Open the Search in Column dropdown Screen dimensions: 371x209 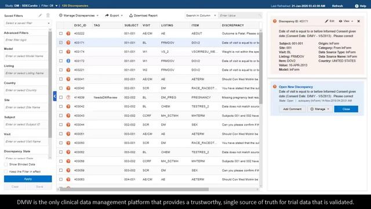point(201,16)
